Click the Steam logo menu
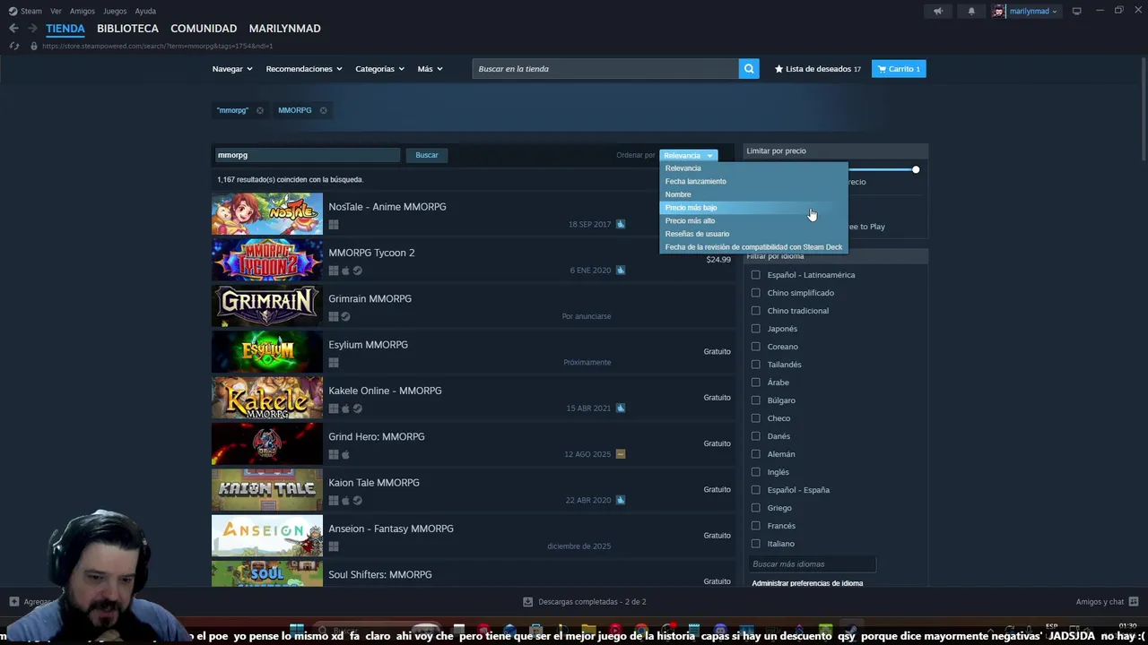1148x645 pixels. tap(13, 11)
